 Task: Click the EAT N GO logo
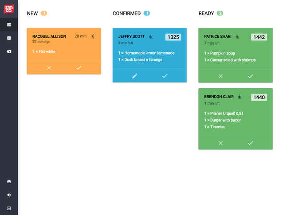pyautogui.click(x=9, y=8)
